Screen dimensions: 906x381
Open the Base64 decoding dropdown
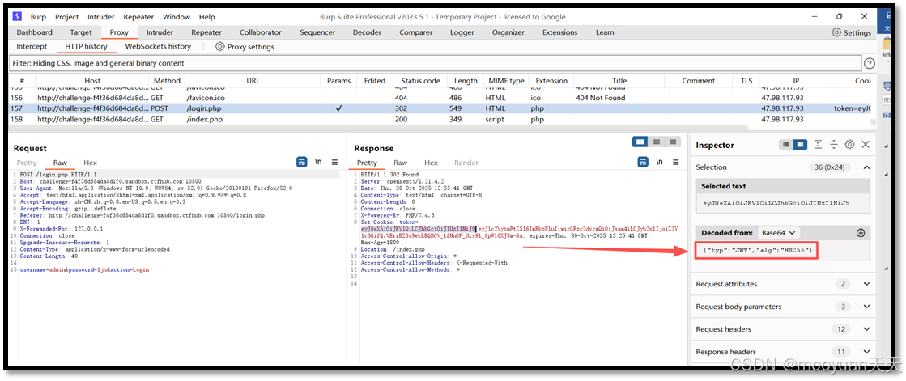tap(779, 233)
